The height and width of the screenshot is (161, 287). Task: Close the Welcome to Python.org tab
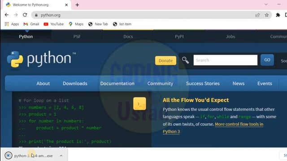(x=66, y=5)
